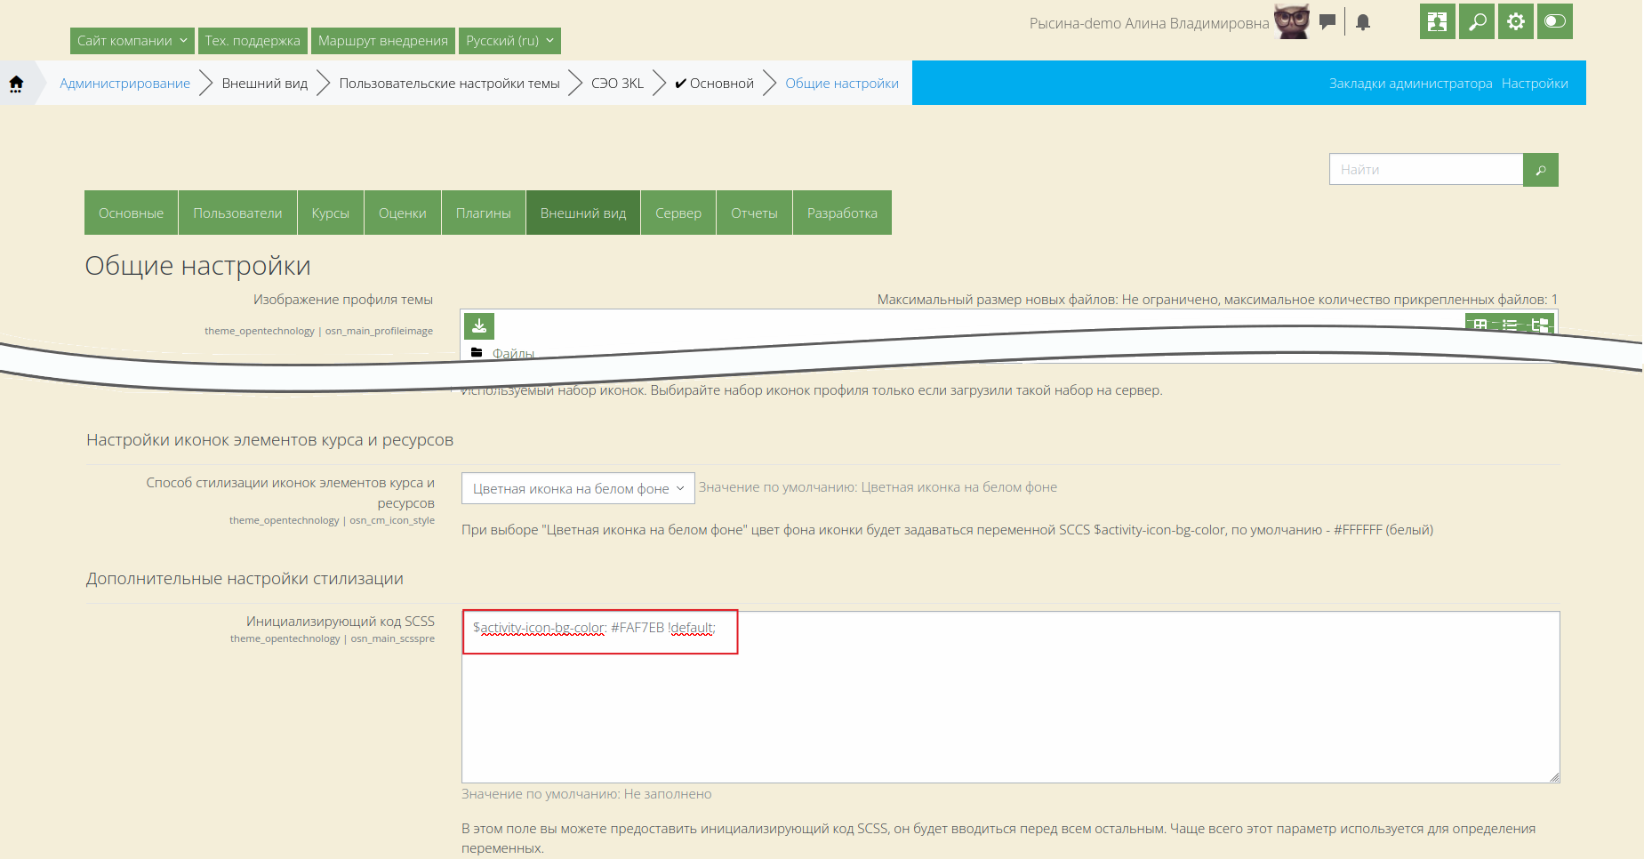Open the icon style select Цветная иконка
This screenshot has width=1644, height=859.
click(x=578, y=488)
